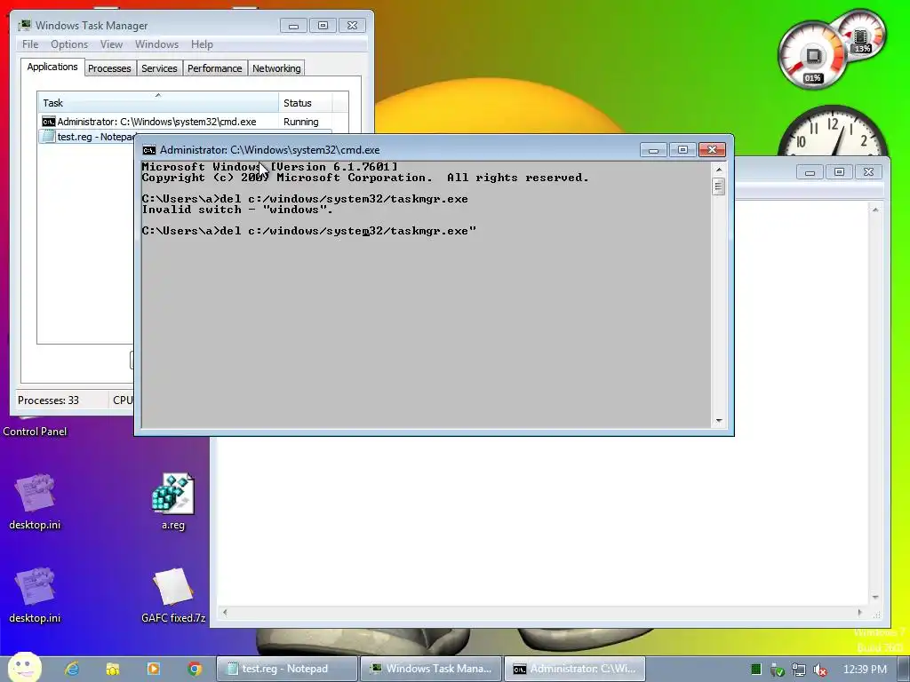Switch to the Services tab
The width and height of the screenshot is (910, 682).
coord(159,68)
